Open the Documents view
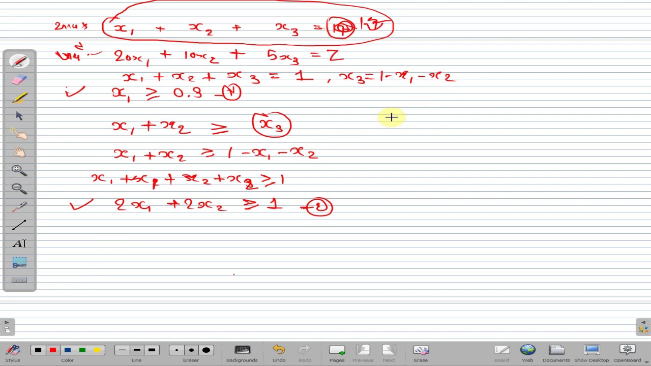Viewport: 651px width, 366px height. [x=556, y=353]
